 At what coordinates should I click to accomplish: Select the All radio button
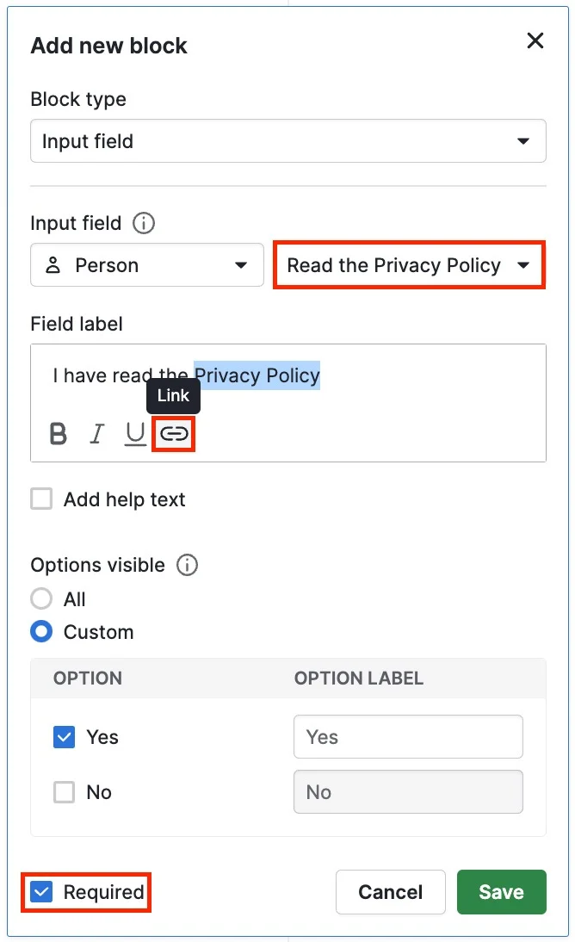point(41,599)
